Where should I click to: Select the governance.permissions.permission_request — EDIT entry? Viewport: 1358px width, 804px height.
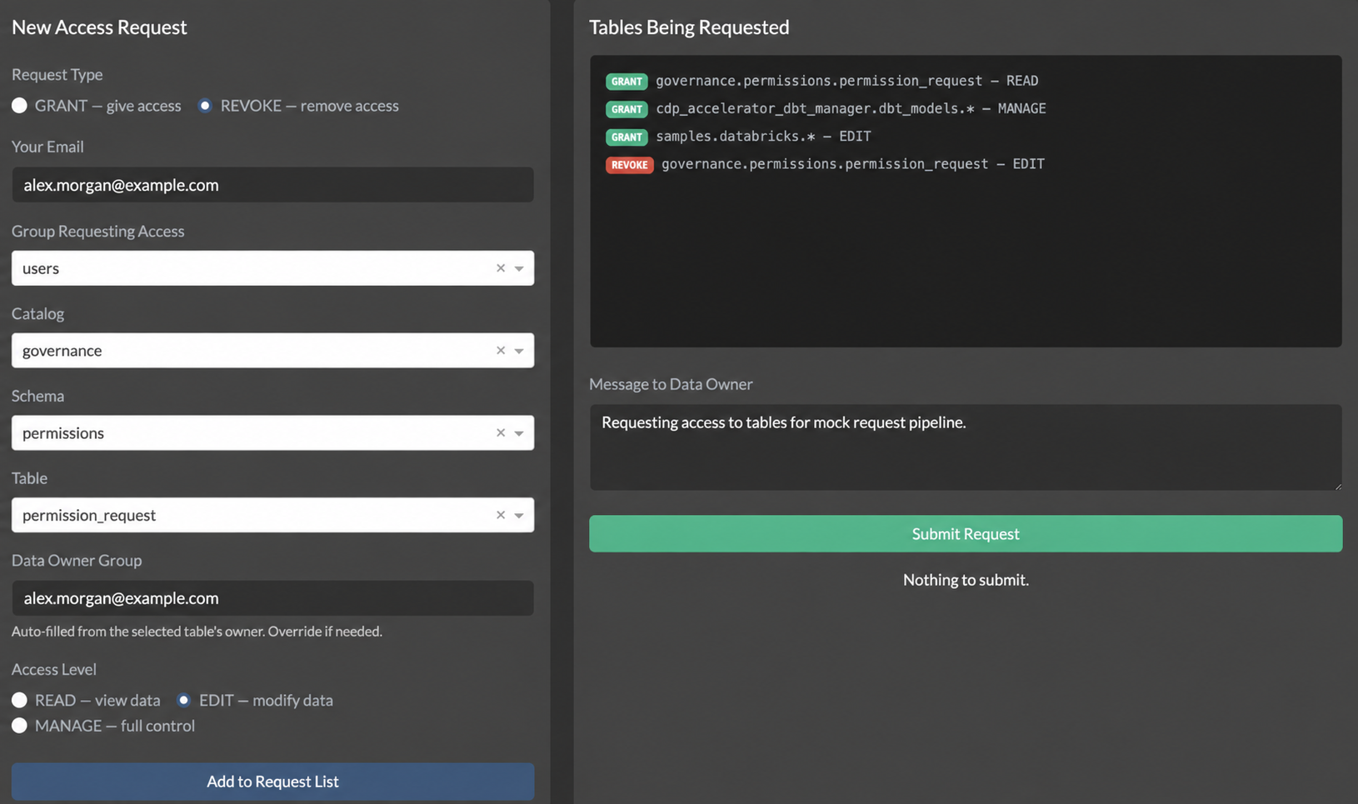(x=853, y=164)
